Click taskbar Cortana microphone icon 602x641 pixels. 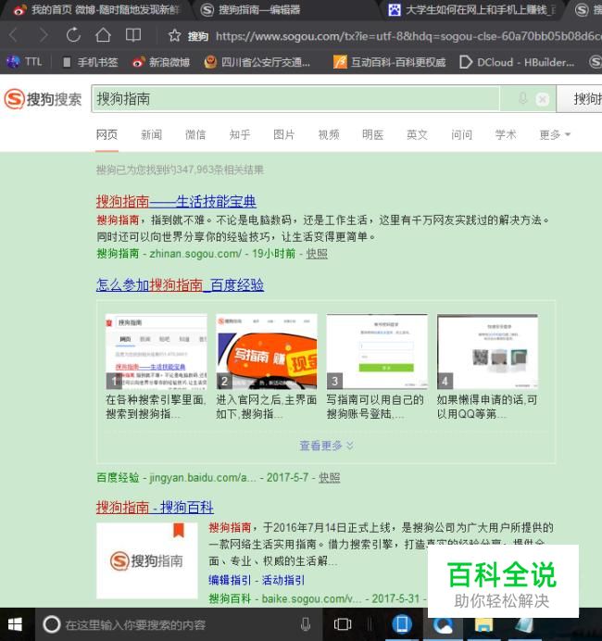[306, 624]
